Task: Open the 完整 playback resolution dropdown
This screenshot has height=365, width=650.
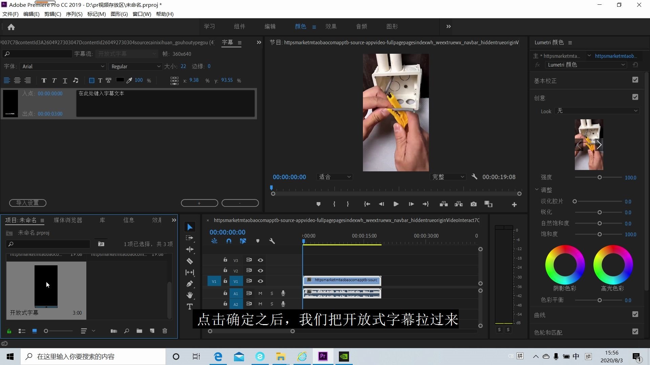Action: pyautogui.click(x=448, y=177)
